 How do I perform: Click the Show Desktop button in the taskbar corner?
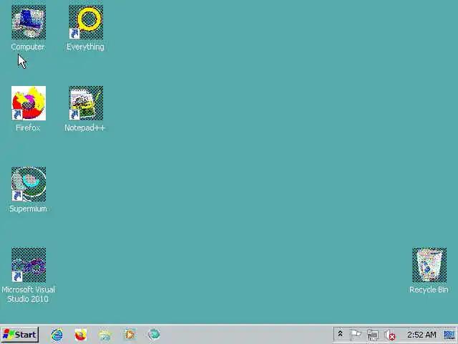pyautogui.click(x=449, y=335)
